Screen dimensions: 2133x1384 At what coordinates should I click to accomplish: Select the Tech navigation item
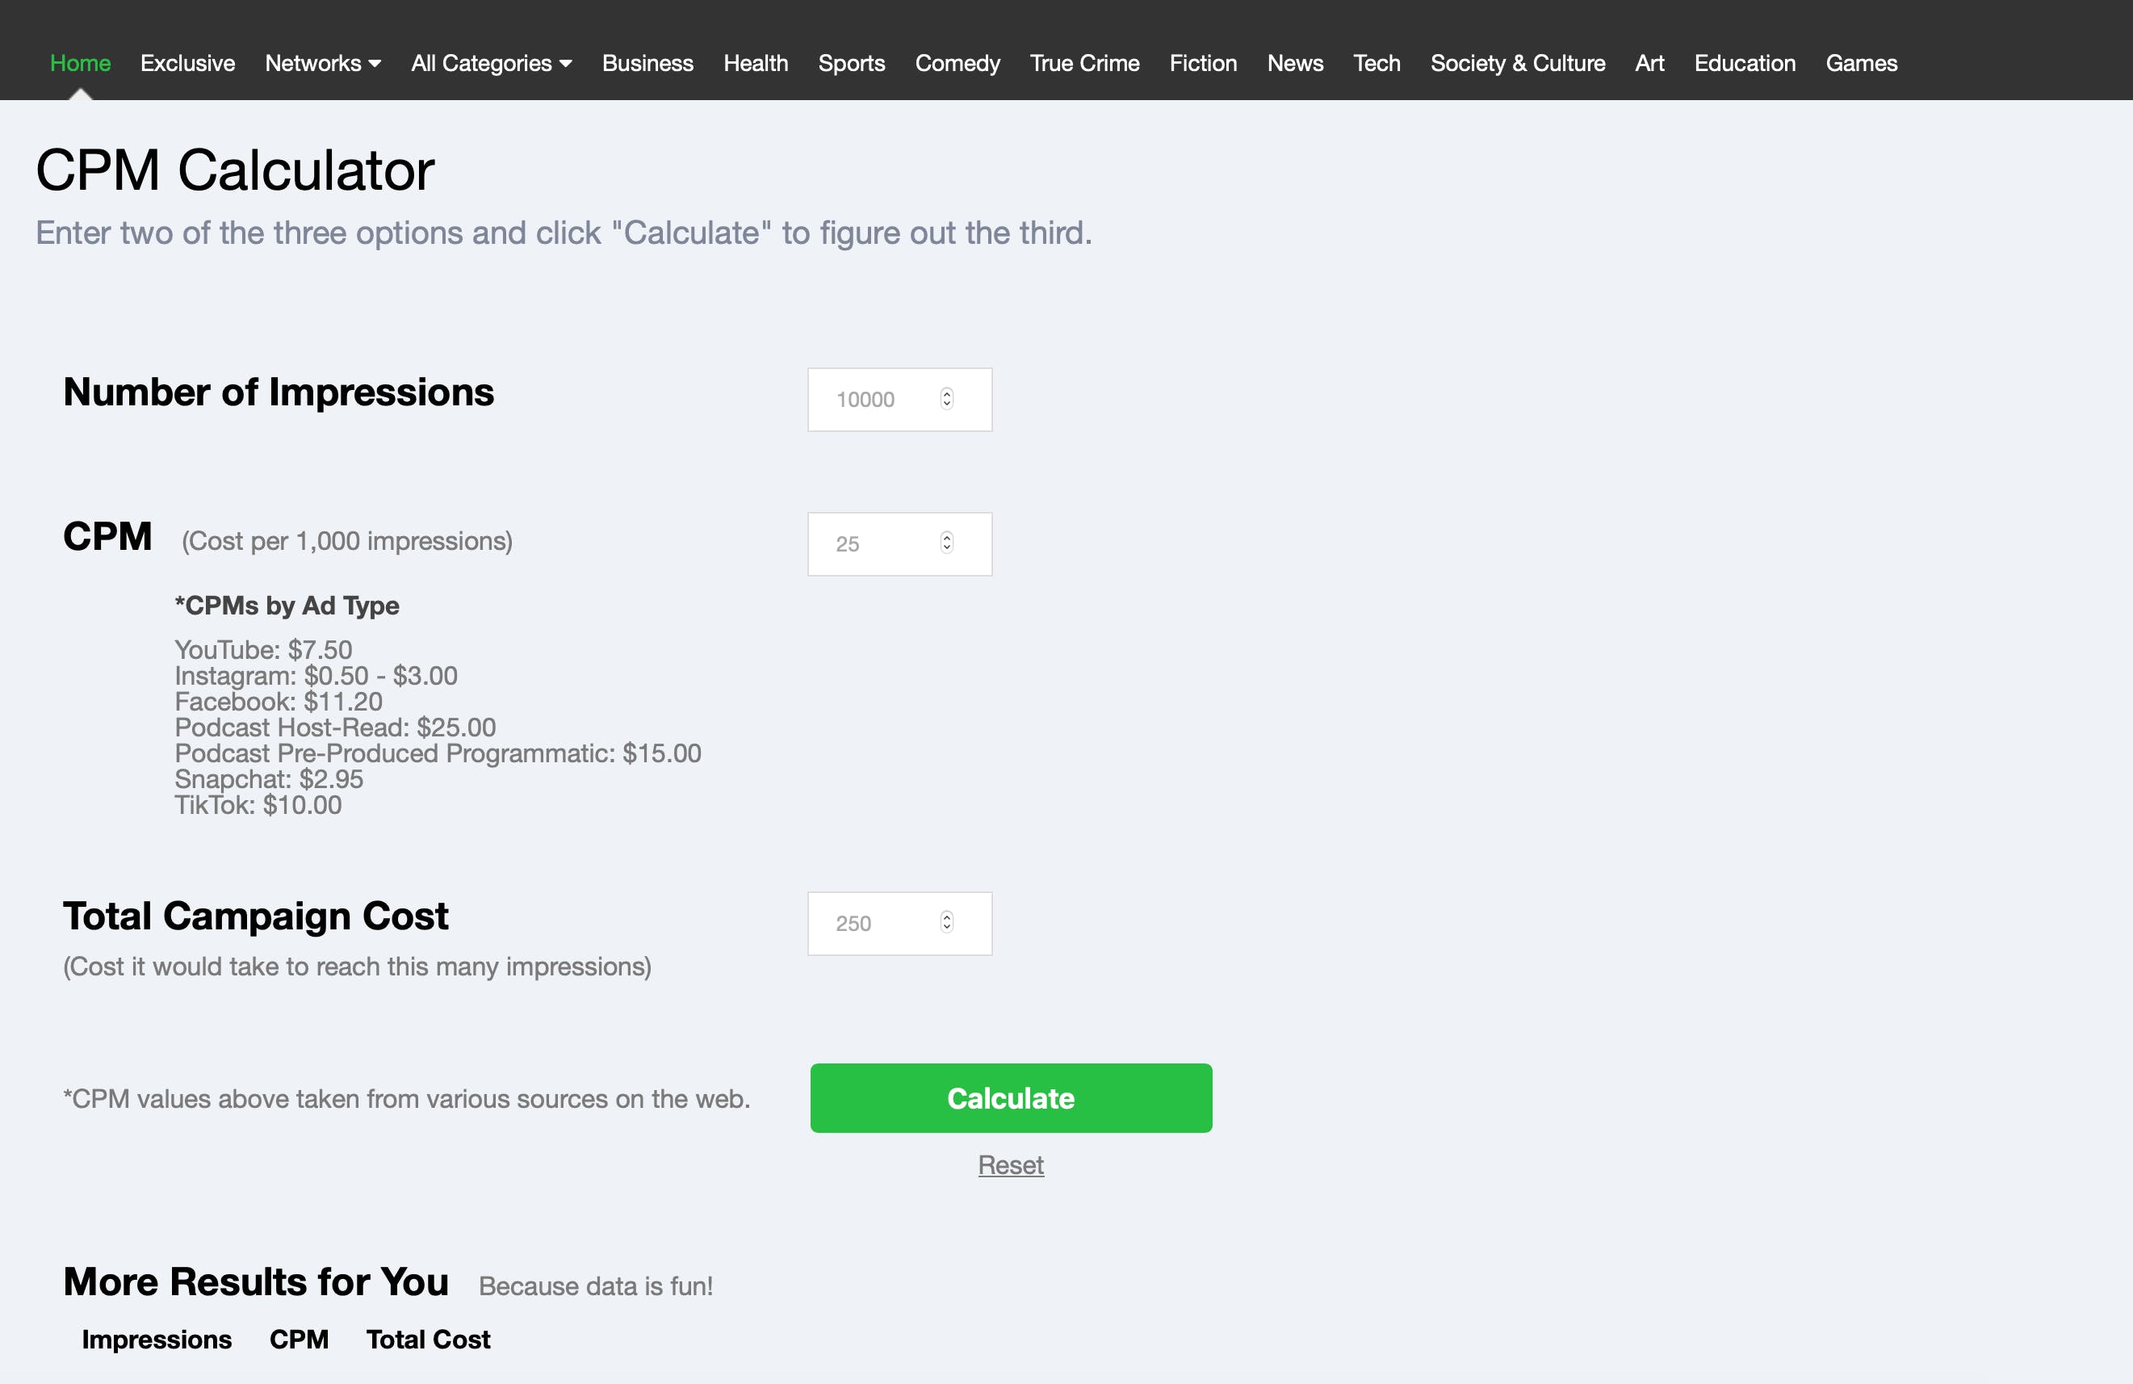1376,64
